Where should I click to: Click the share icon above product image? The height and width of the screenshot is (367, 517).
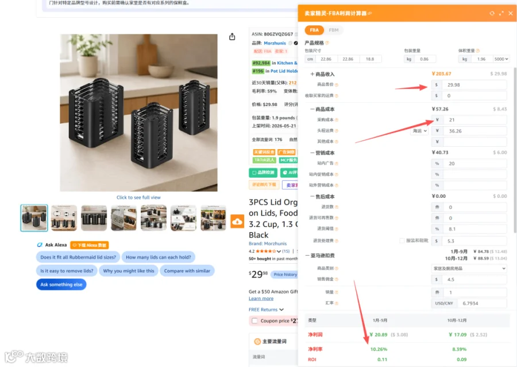click(232, 37)
